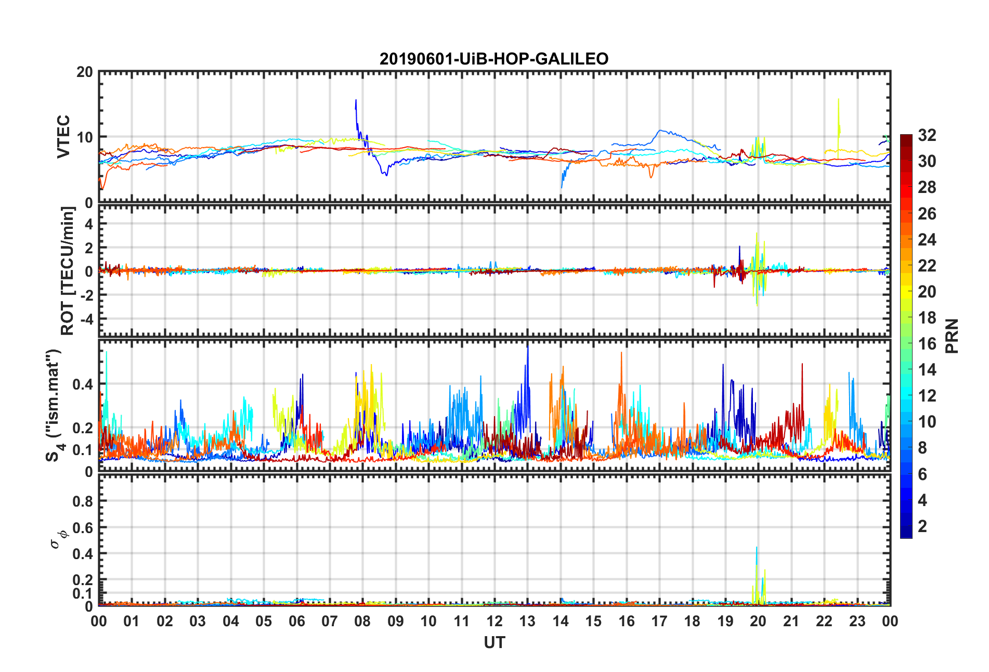Image resolution: width=989 pixels, height=672 pixels.
Task: Click x-axis hour tick 18
Action: point(692,621)
